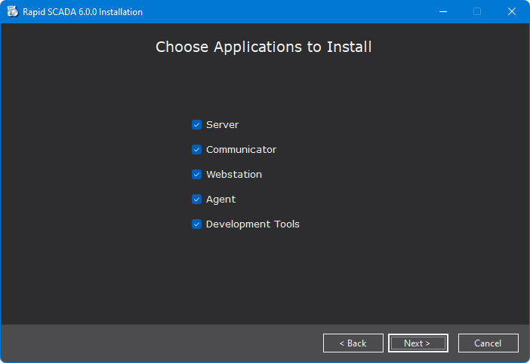Click the "Choose Applications to Install" heading
The height and width of the screenshot is (363, 530).
tap(263, 47)
